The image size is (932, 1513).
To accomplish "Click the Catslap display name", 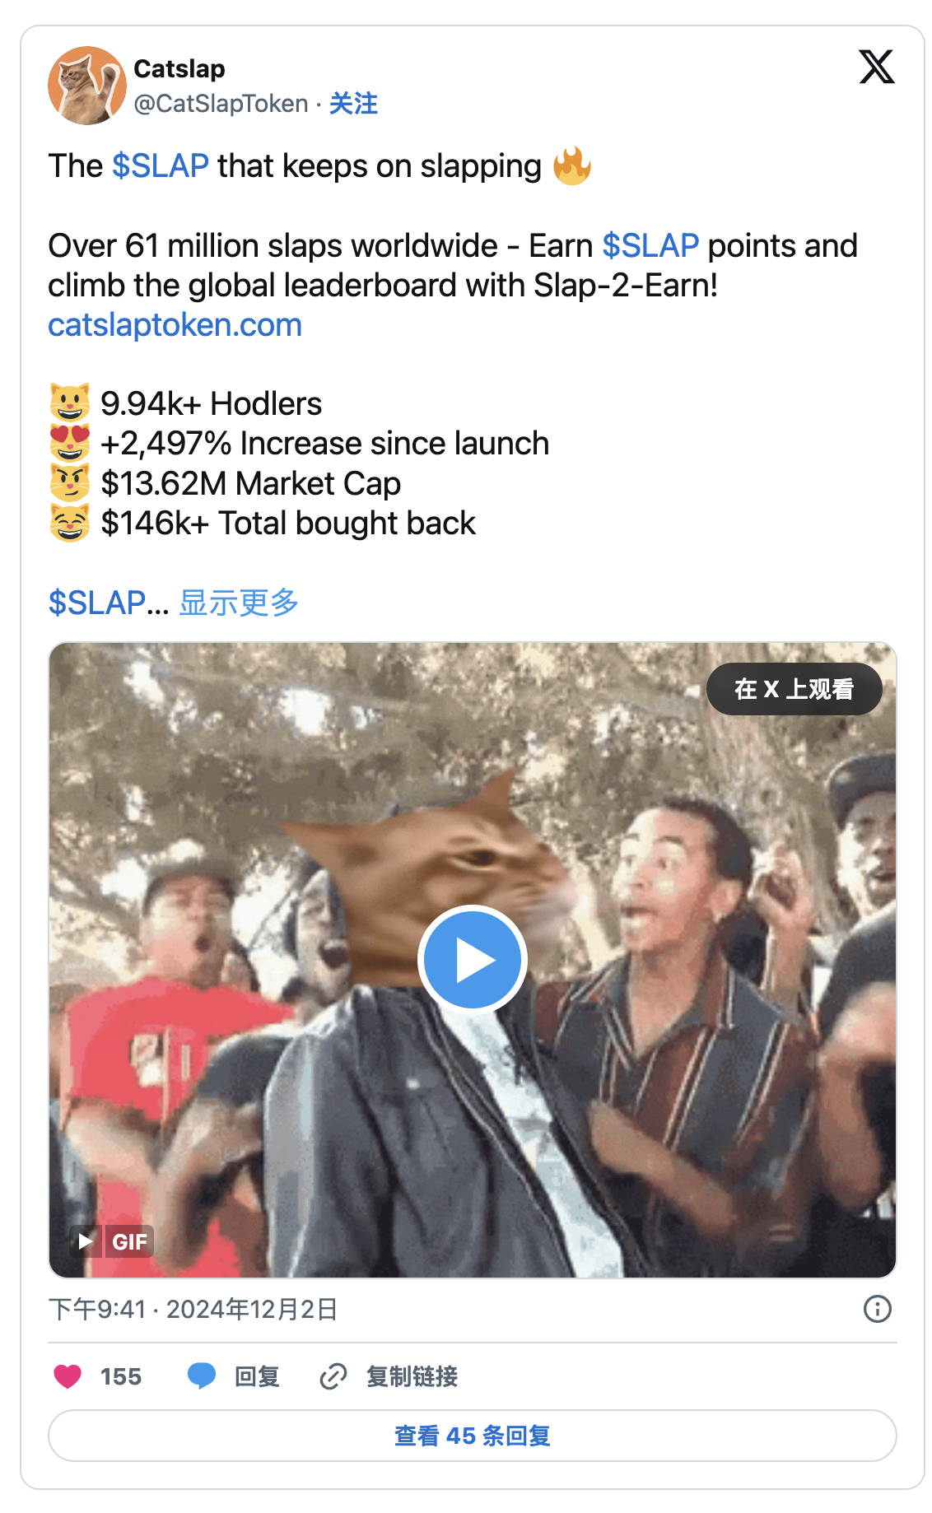I will tap(179, 69).
